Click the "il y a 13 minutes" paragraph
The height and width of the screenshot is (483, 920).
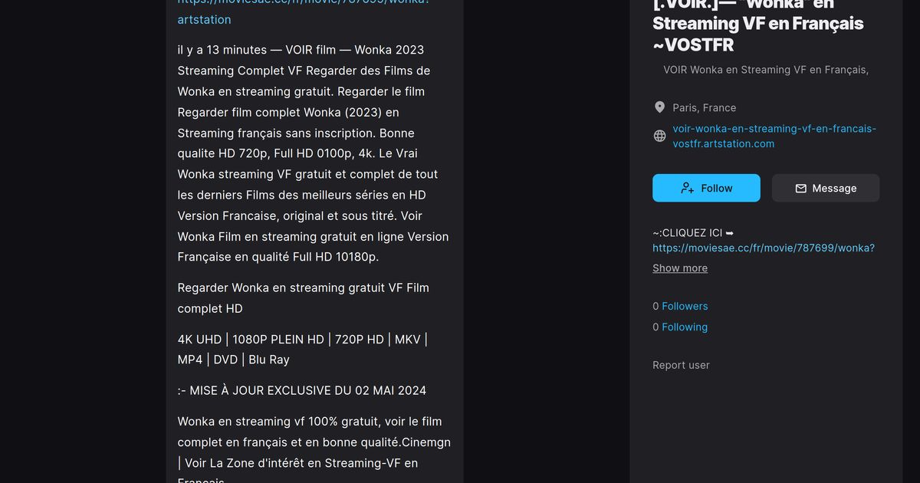(x=313, y=153)
